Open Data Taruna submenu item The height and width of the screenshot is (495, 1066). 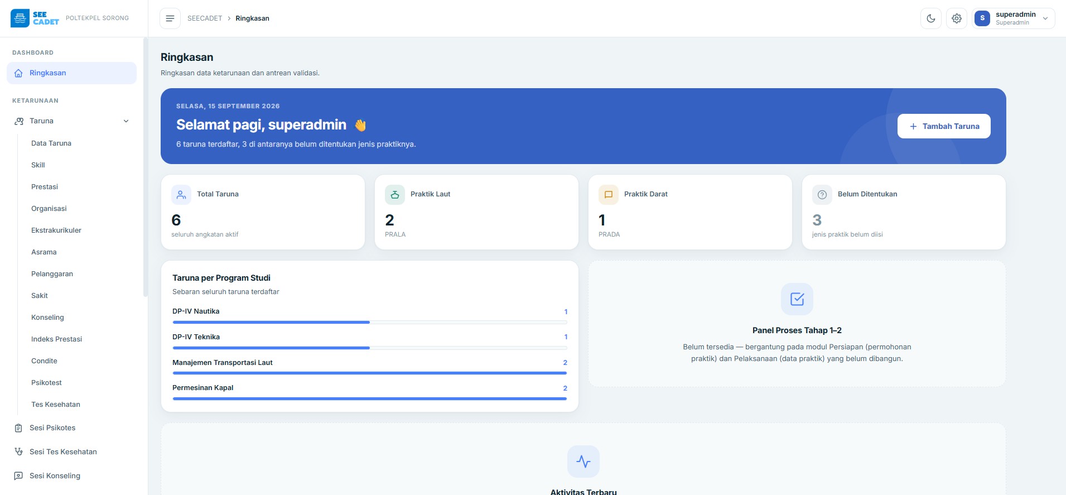click(51, 143)
